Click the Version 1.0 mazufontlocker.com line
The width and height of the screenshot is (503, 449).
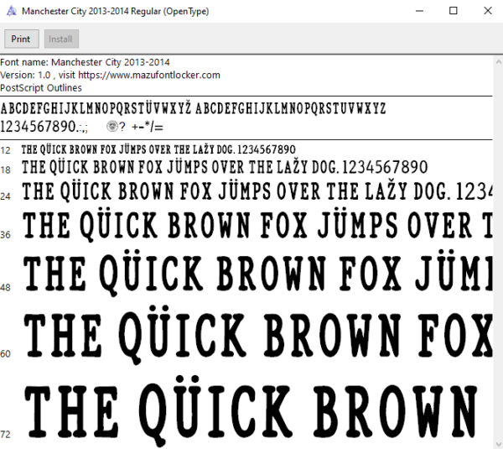[110, 76]
